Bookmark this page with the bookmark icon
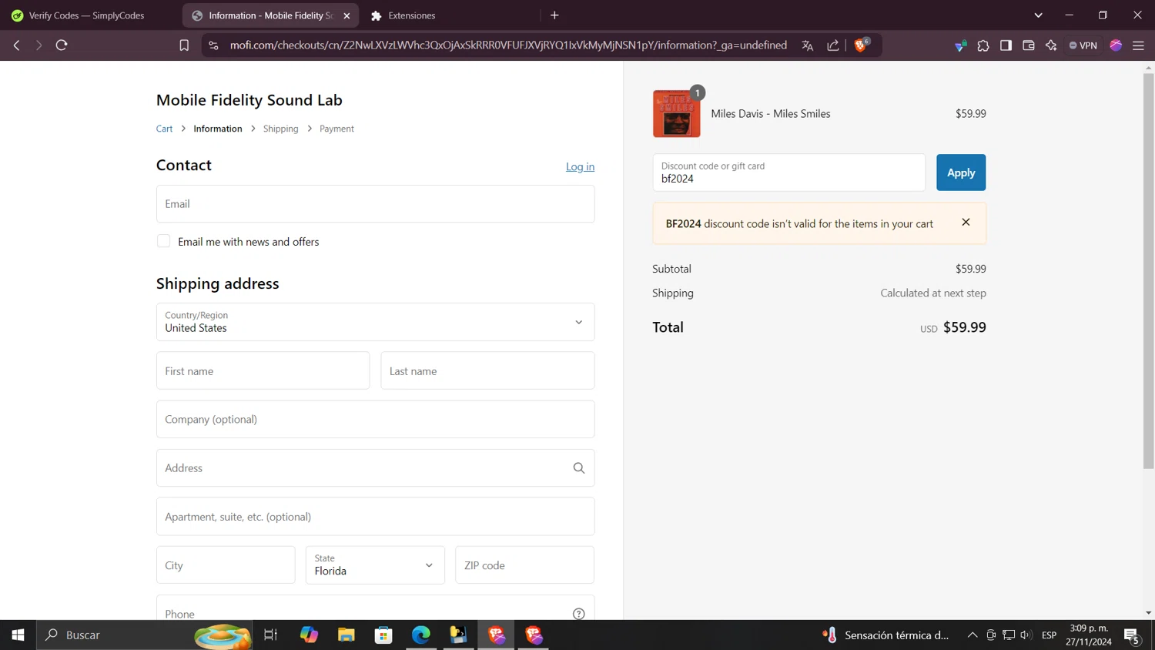Viewport: 1155px width, 650px height. click(x=184, y=45)
